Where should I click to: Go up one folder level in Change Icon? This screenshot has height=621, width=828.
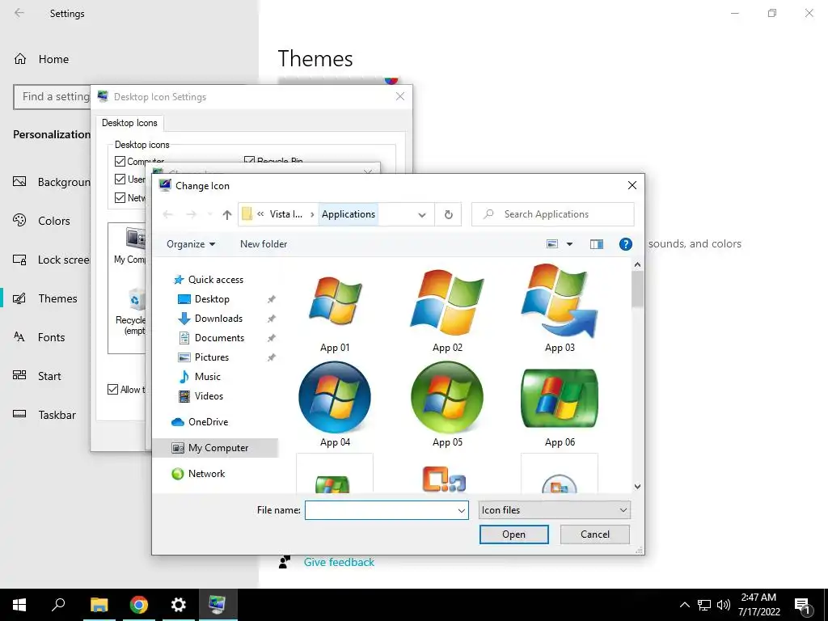pos(227,214)
